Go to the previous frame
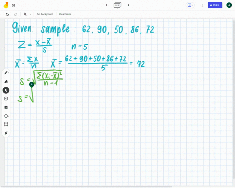The image size is (235, 188). [106, 5]
